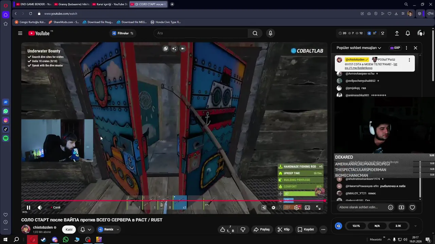The height and width of the screenshot is (244, 435).
Task: Expand the Popüler sohbet mesajları dropdown
Action: click(359, 48)
